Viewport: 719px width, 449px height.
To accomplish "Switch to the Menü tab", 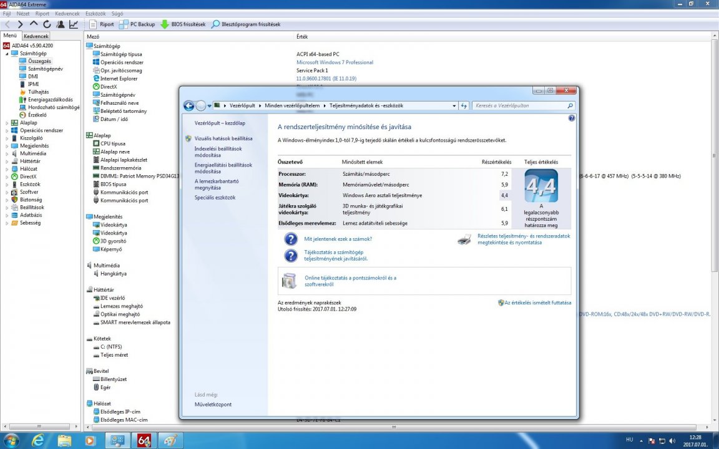I will pos(9,36).
